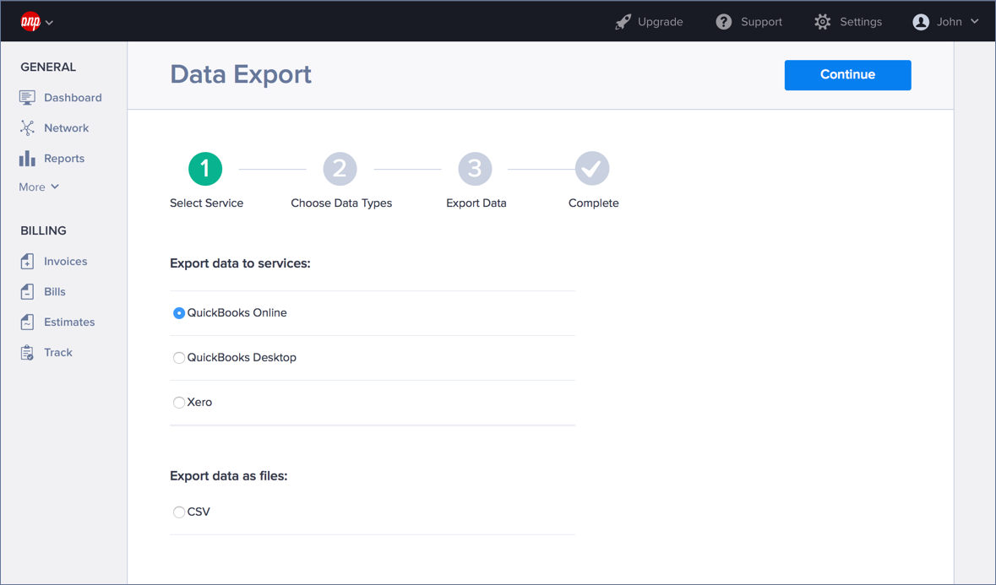The image size is (996, 585).
Task: Click the 'Data Export' page title
Action: [241, 75]
